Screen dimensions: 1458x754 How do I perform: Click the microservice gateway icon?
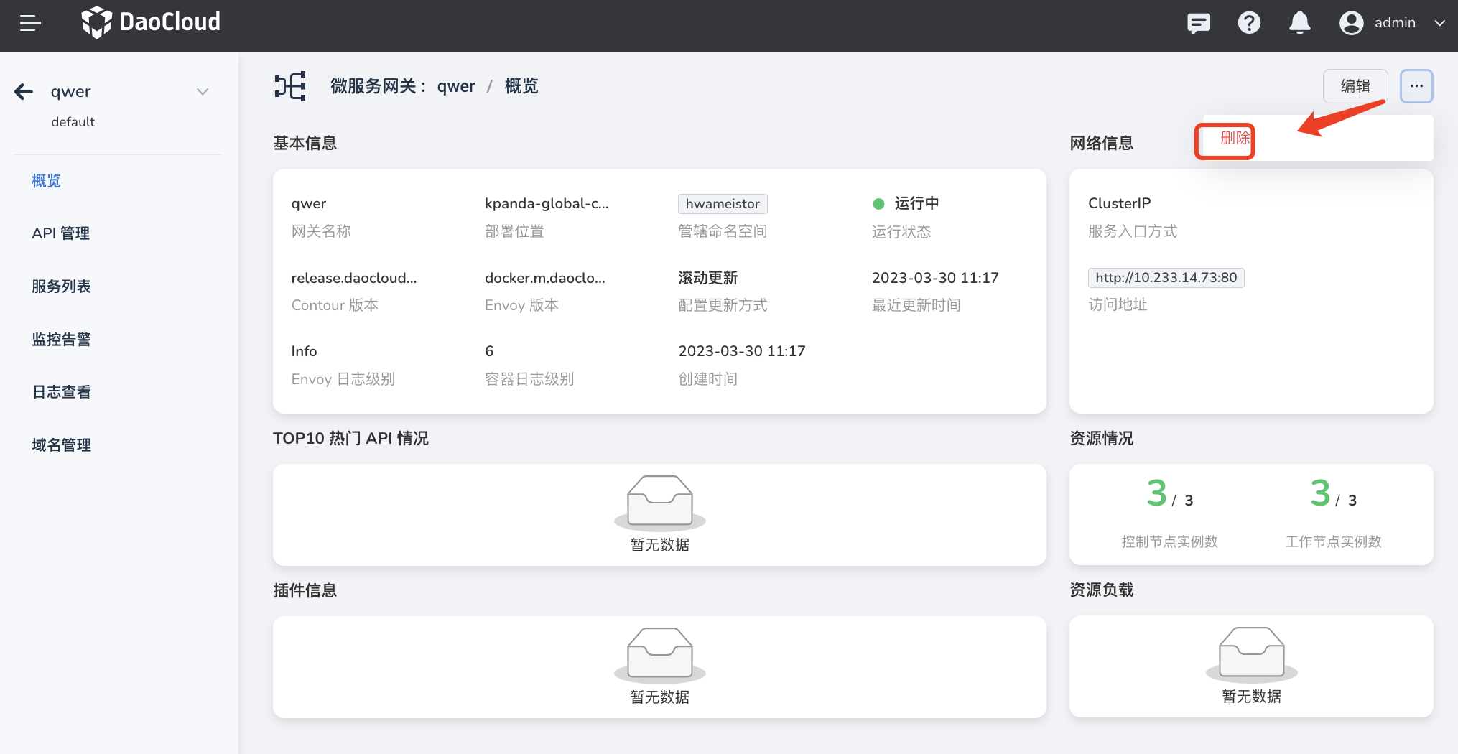point(290,86)
